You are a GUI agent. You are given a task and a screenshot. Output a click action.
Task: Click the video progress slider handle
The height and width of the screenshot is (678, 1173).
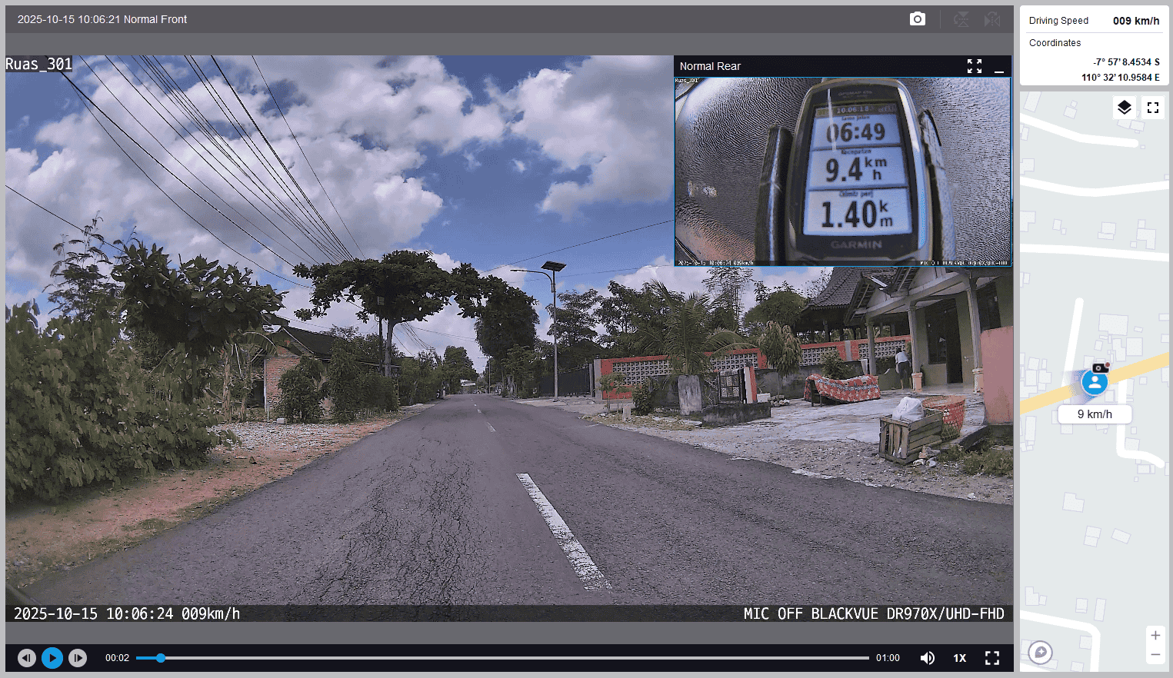coord(161,658)
